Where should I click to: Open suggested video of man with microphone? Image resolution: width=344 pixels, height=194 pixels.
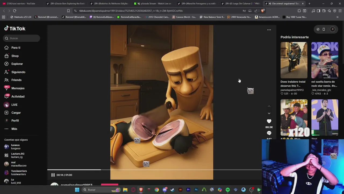tap(325, 117)
